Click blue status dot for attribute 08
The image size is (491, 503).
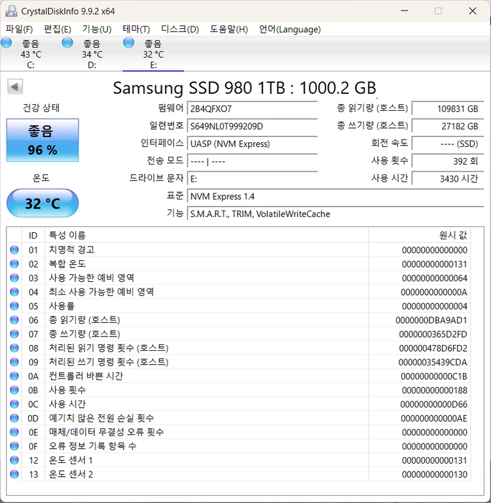[x=14, y=348]
